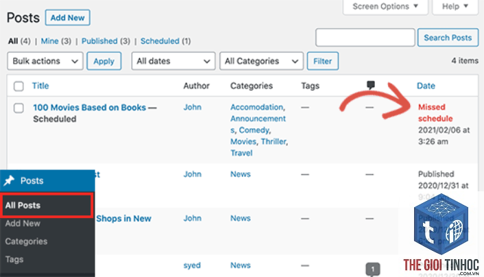
Task: Click the author syed link
Action: tap(192, 265)
